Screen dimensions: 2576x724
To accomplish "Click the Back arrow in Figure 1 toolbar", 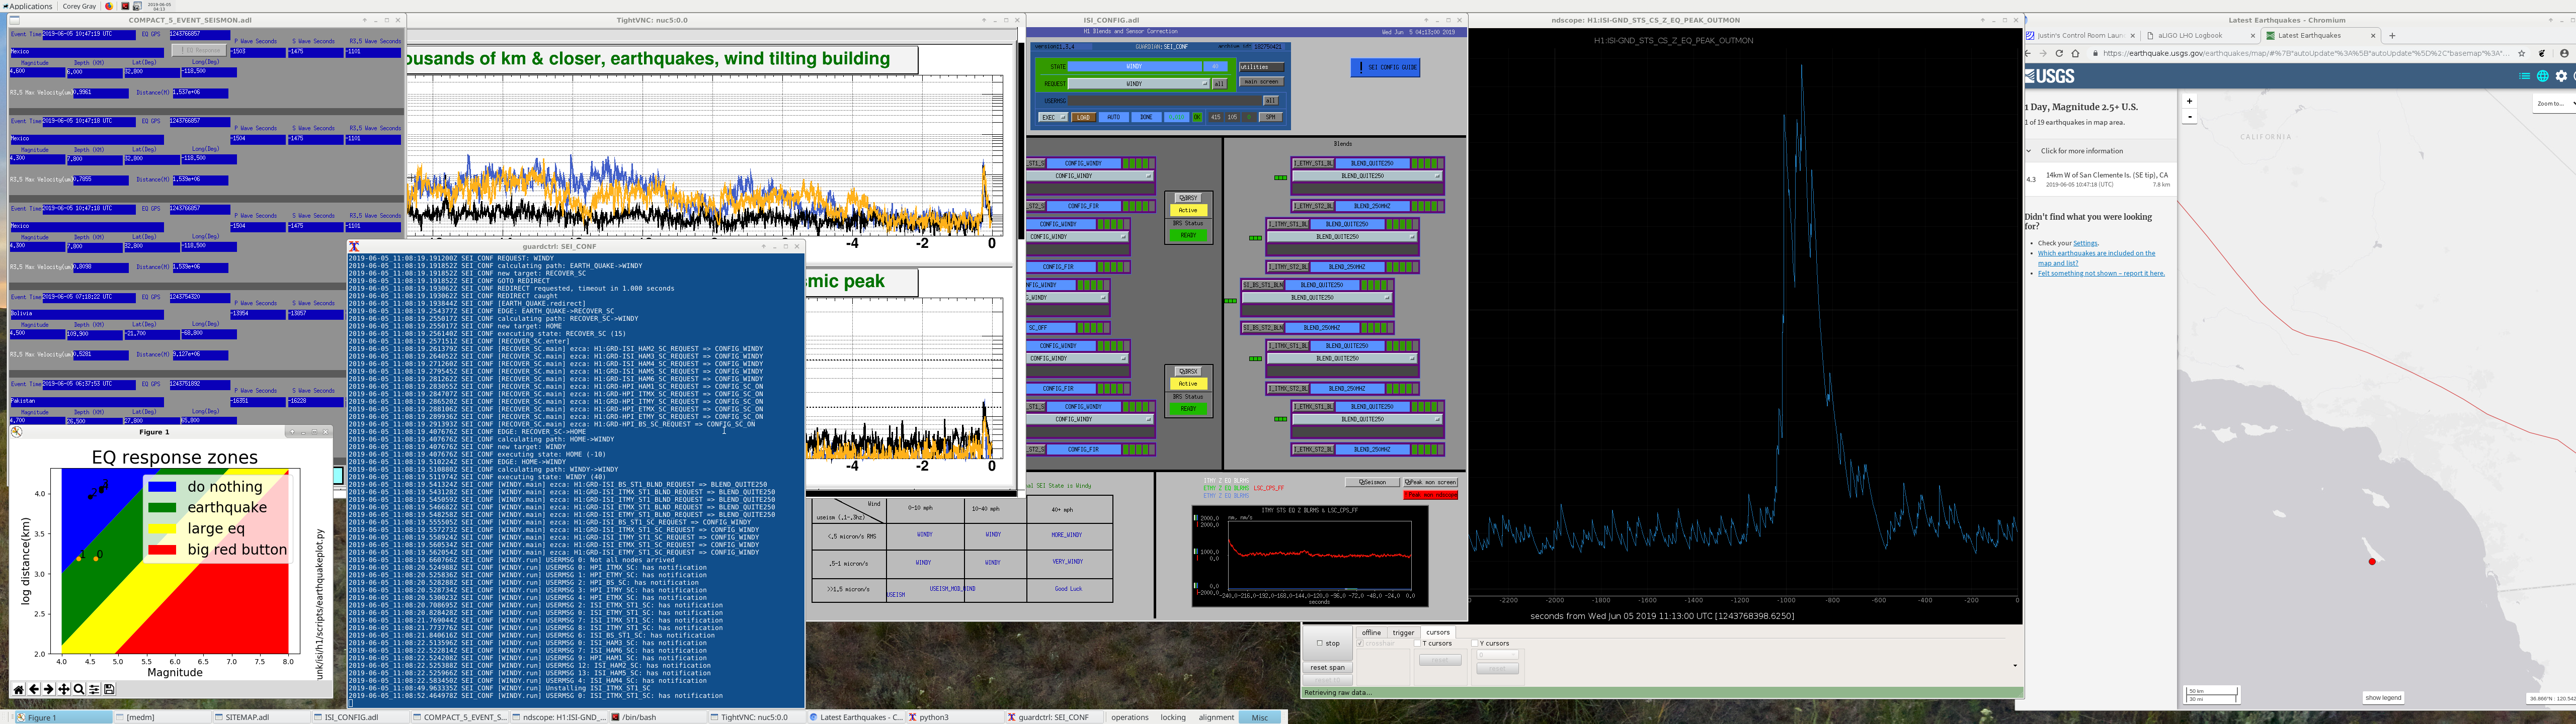I will coord(34,689).
